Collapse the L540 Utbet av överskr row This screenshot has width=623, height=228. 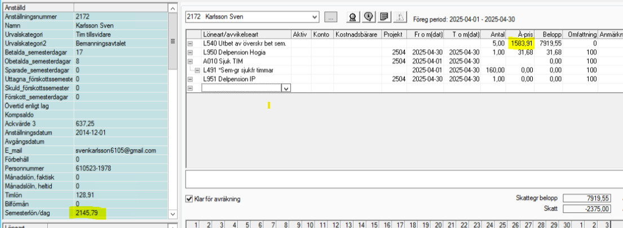[190, 43]
